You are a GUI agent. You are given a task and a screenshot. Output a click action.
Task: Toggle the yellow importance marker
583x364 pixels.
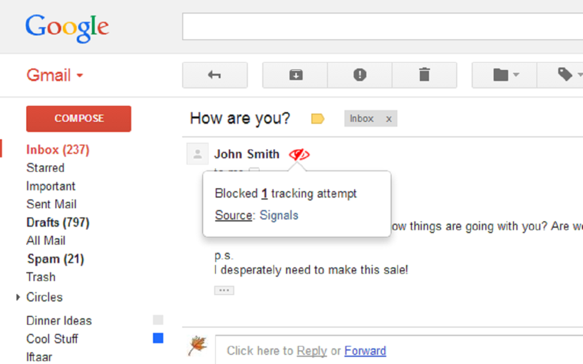pos(318,119)
